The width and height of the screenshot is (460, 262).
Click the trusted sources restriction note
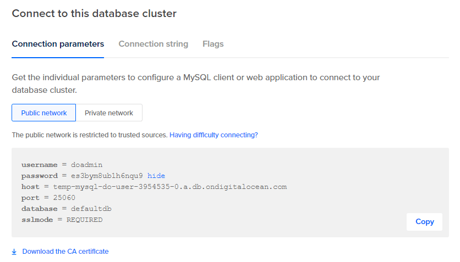click(89, 135)
